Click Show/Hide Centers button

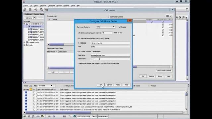pos(164,71)
